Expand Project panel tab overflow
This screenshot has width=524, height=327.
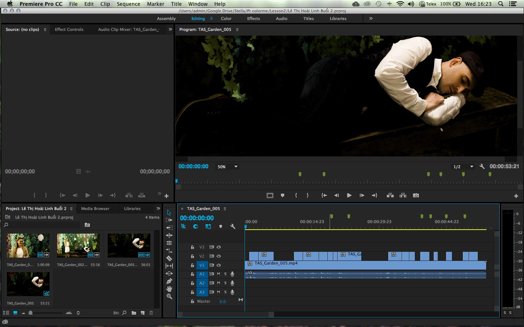tap(158, 209)
